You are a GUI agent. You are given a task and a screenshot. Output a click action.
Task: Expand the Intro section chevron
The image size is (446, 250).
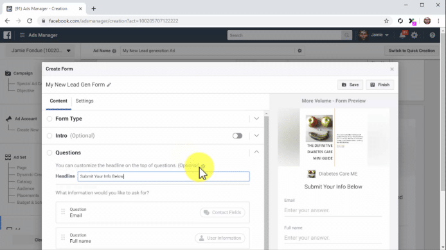click(x=256, y=136)
